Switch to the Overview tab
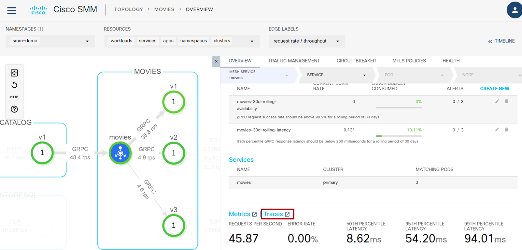The height and width of the screenshot is (250, 522). pyautogui.click(x=240, y=61)
